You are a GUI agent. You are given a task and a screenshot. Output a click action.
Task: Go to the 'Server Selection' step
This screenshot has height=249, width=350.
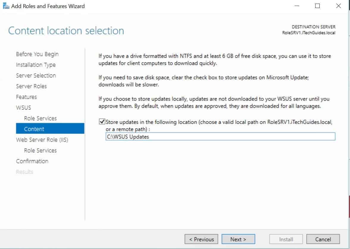pyautogui.click(x=36, y=75)
